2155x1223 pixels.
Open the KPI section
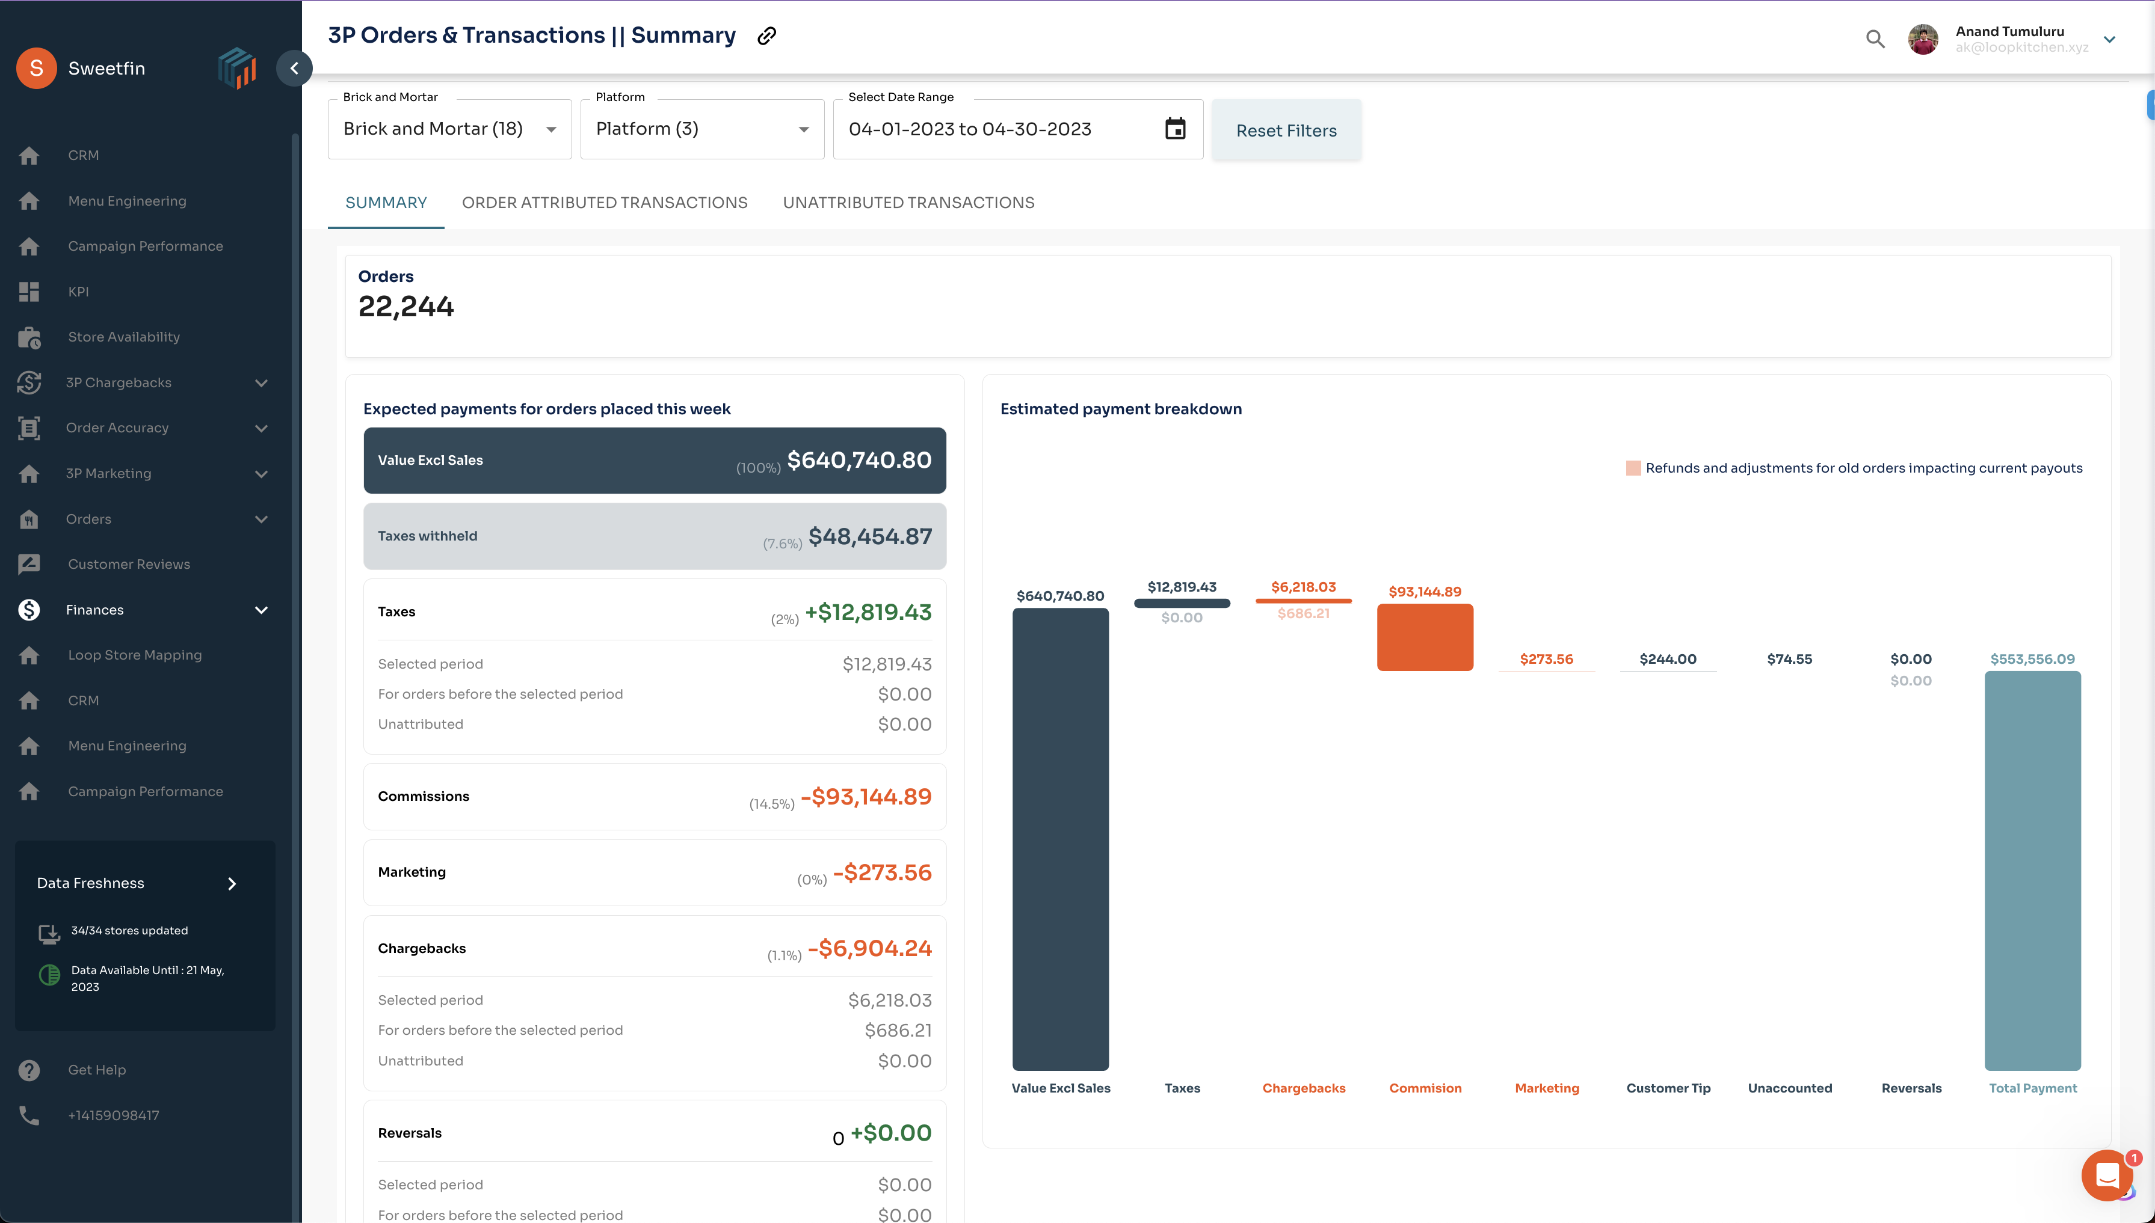[x=78, y=292]
